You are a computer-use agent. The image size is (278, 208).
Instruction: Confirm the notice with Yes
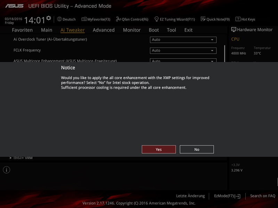(159, 149)
